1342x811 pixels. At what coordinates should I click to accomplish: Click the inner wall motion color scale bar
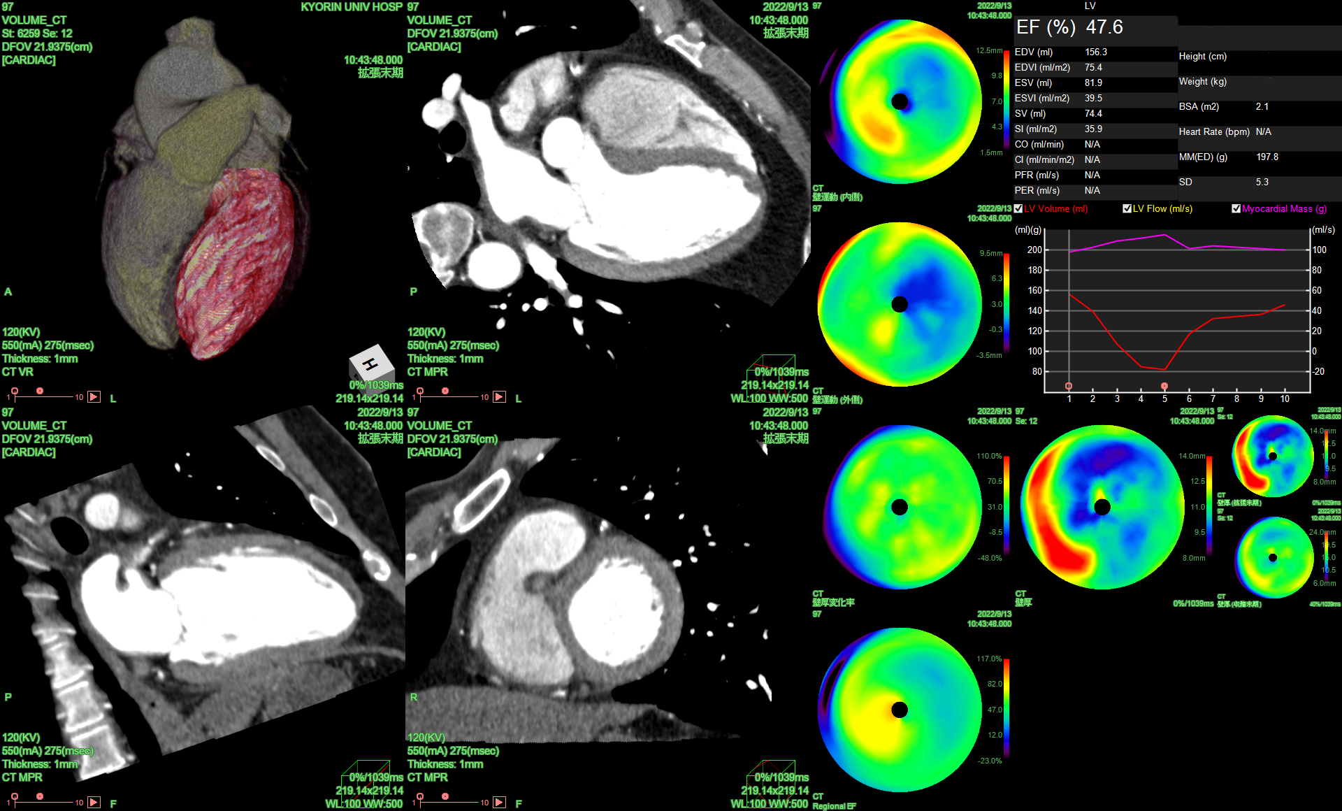pyautogui.click(x=1006, y=101)
